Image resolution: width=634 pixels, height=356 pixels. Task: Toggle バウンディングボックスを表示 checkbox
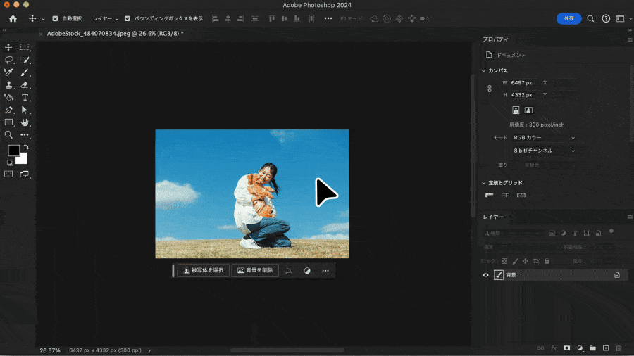[x=128, y=18]
